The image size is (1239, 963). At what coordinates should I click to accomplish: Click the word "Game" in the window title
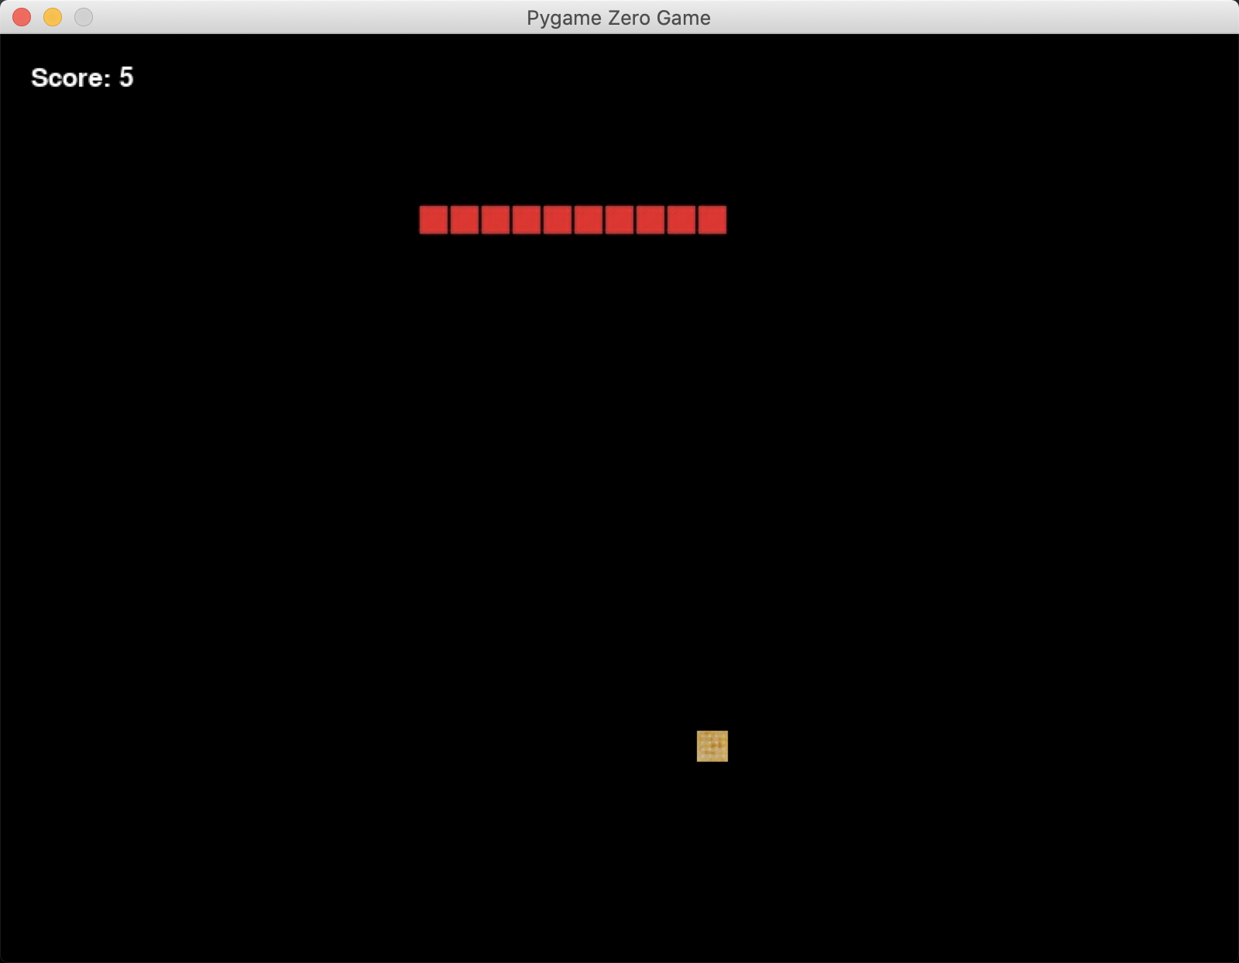coord(684,18)
